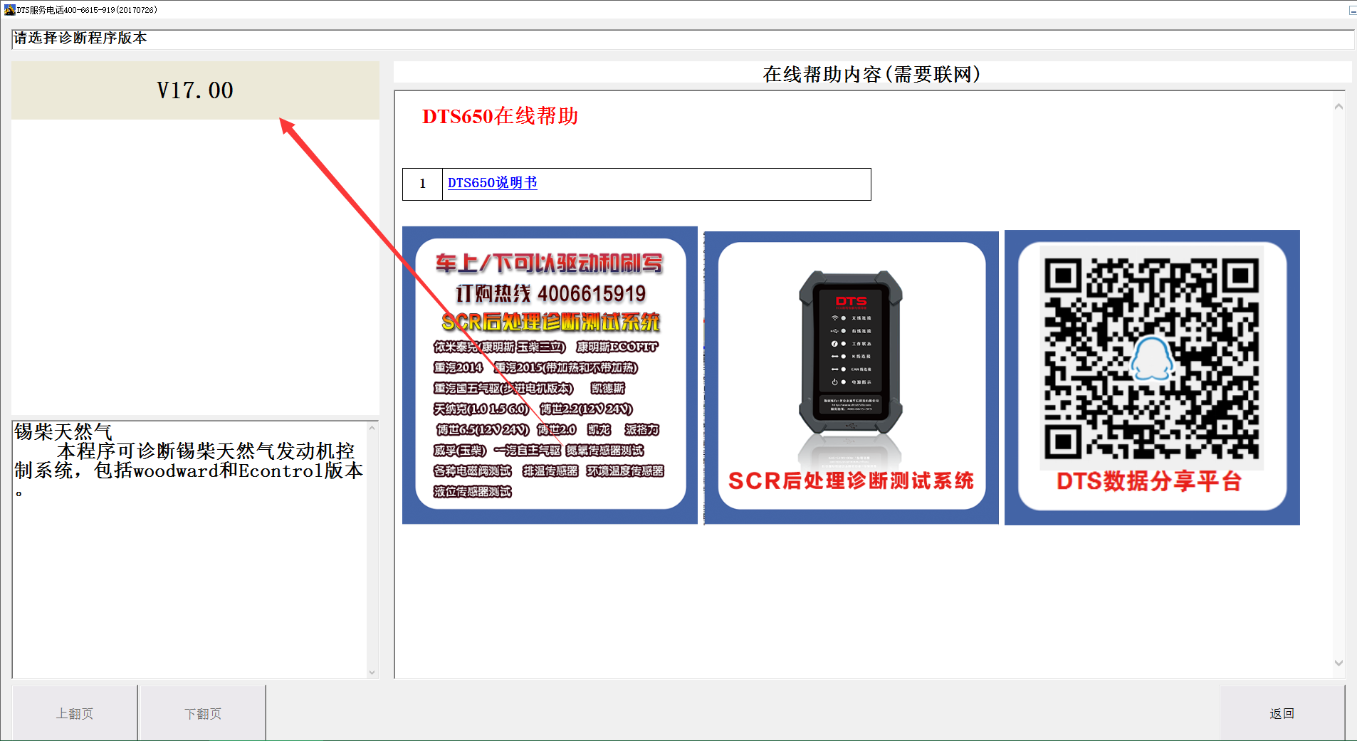1357x741 pixels.
Task: Click scroll-up arrow of help content panel
Action: point(1338,107)
